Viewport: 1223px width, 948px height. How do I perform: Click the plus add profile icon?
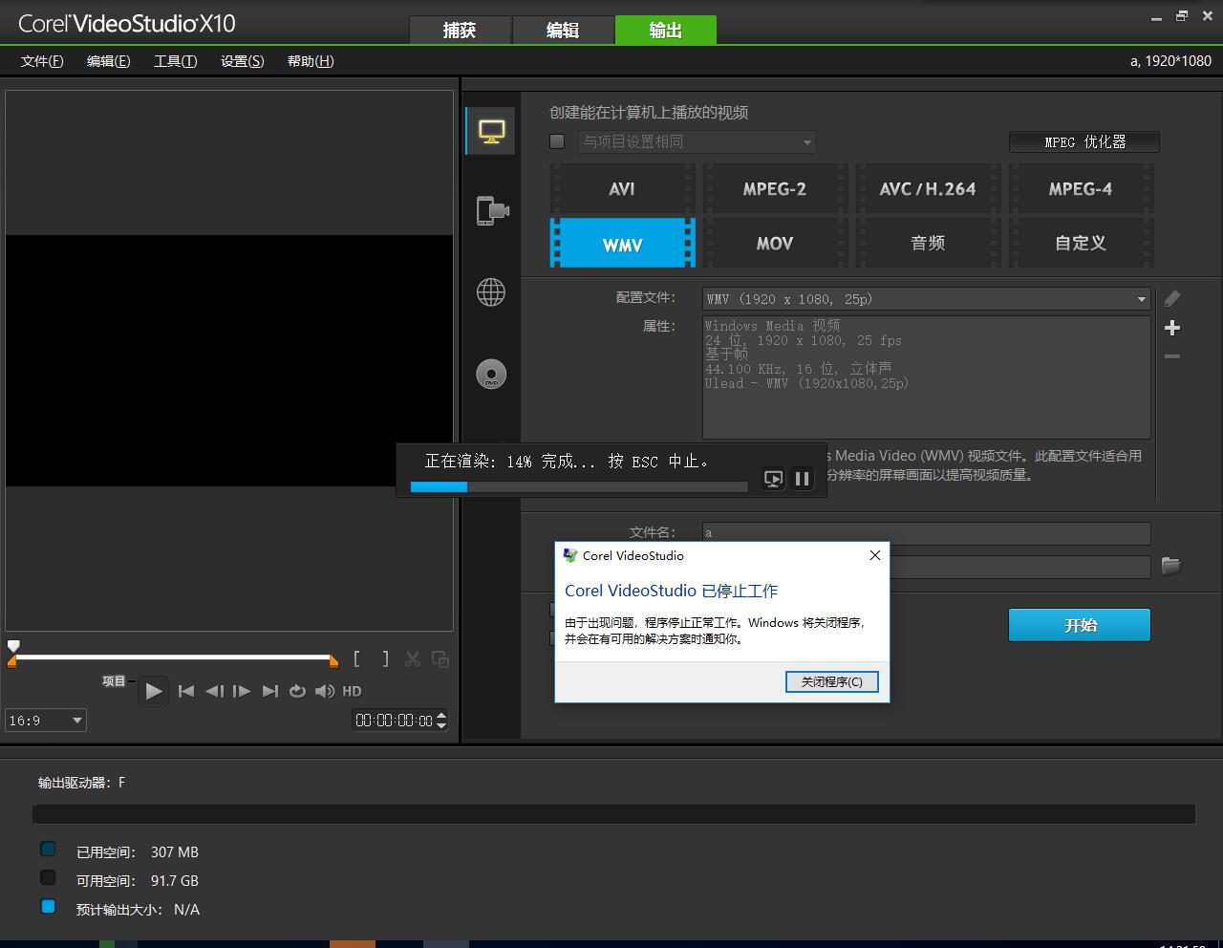point(1172,328)
